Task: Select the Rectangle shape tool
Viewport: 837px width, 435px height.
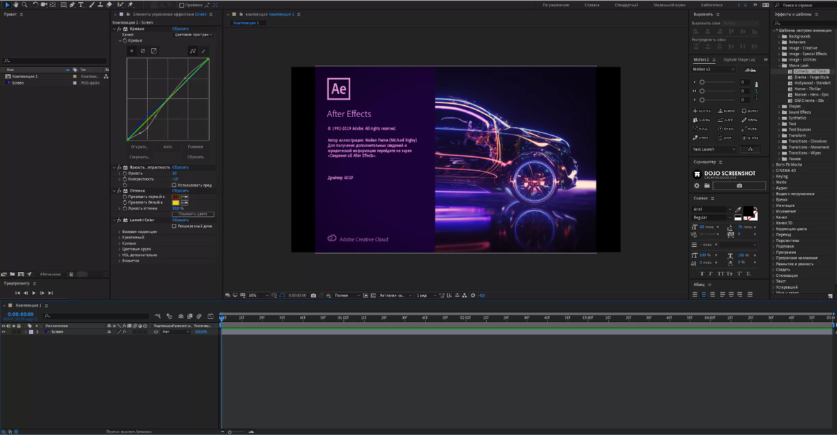Action: (63, 4)
